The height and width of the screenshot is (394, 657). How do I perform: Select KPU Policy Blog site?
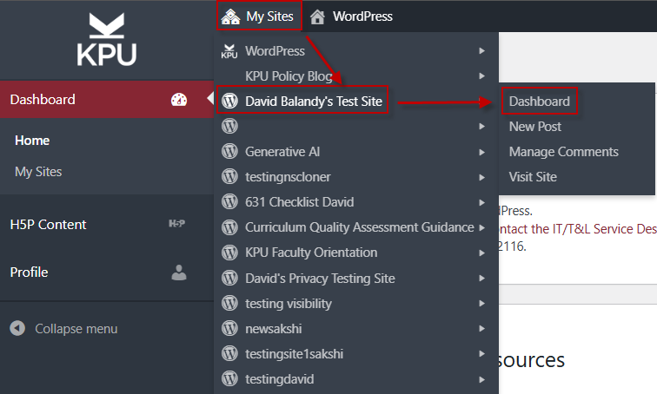(x=289, y=76)
